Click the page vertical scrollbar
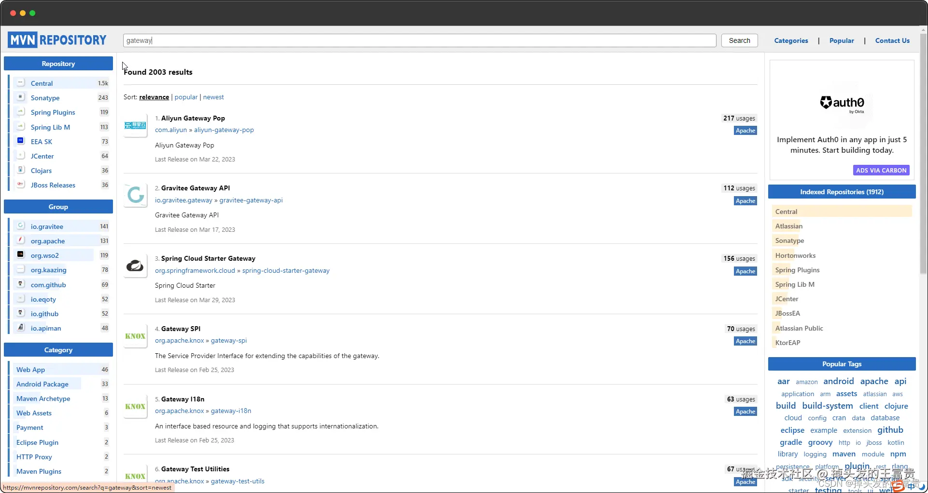Screen dimensions: 928x493 coord(923,154)
